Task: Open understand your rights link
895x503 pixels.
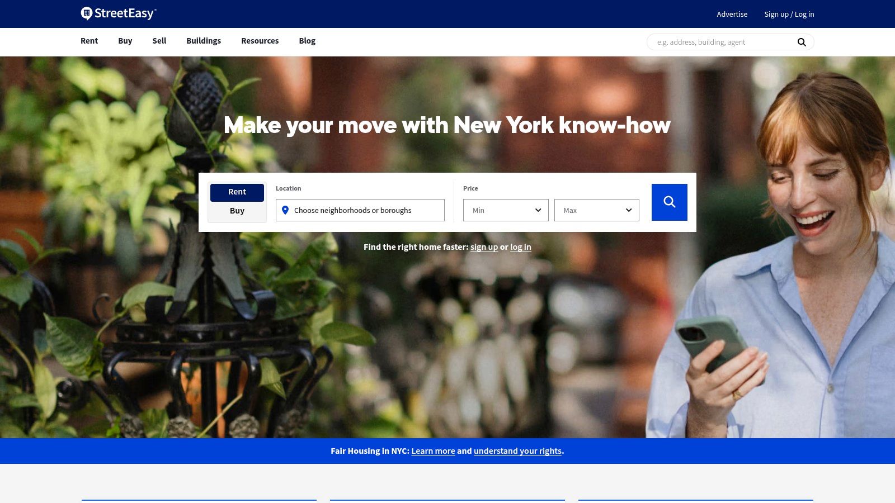Action: (517, 451)
